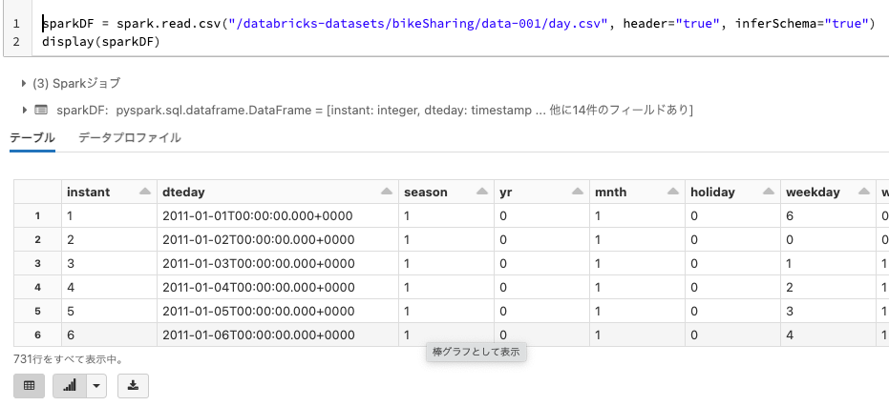
Task: Click the 731行をすべて表示中 status text
Action: tap(69, 359)
